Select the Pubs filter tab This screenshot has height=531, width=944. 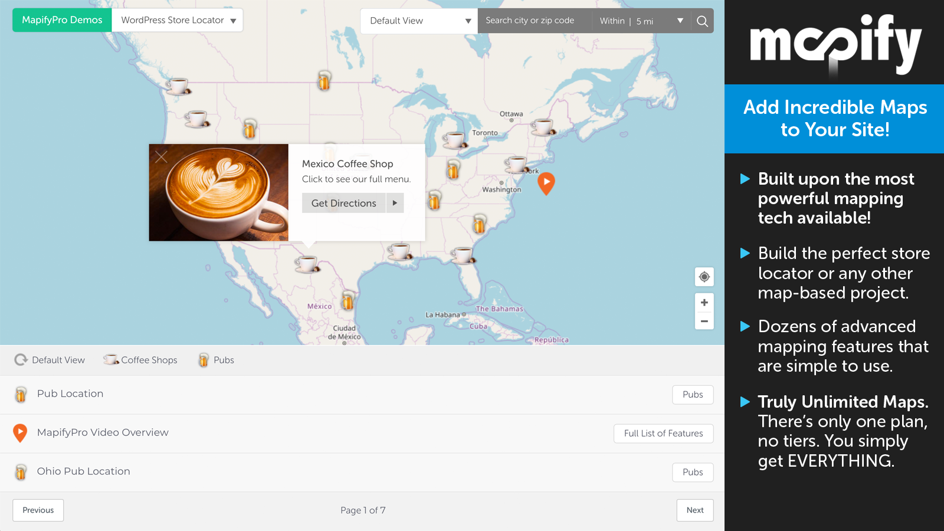(x=216, y=360)
